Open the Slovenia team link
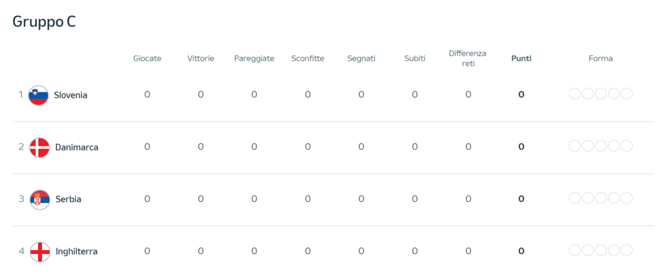The width and height of the screenshot is (666, 274). click(x=71, y=95)
